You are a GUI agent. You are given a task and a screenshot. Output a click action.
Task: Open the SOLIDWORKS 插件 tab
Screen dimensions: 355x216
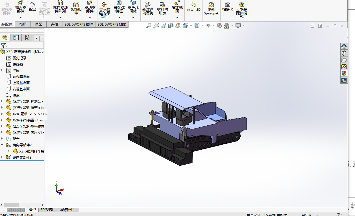tap(79, 24)
